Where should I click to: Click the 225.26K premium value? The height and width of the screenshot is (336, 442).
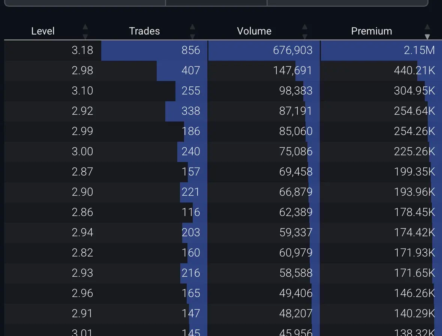(414, 151)
